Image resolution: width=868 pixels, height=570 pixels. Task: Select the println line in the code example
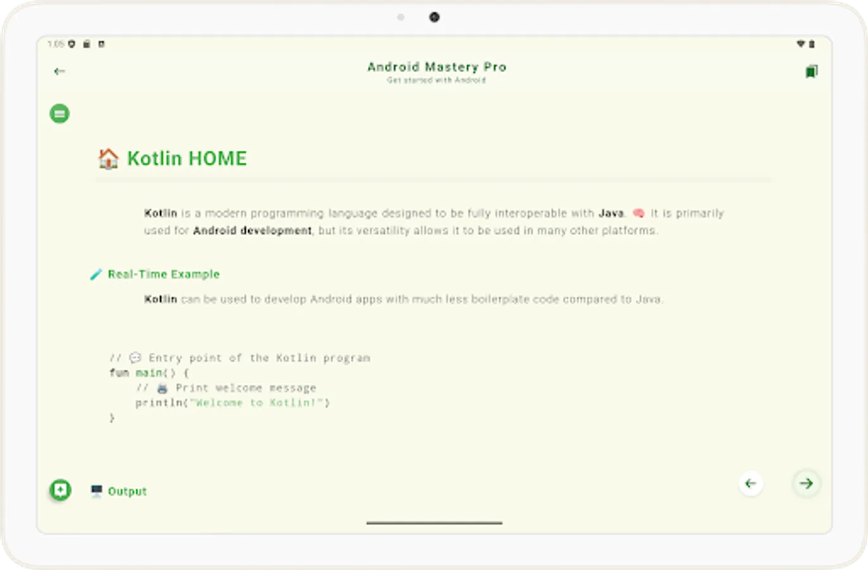click(x=234, y=402)
